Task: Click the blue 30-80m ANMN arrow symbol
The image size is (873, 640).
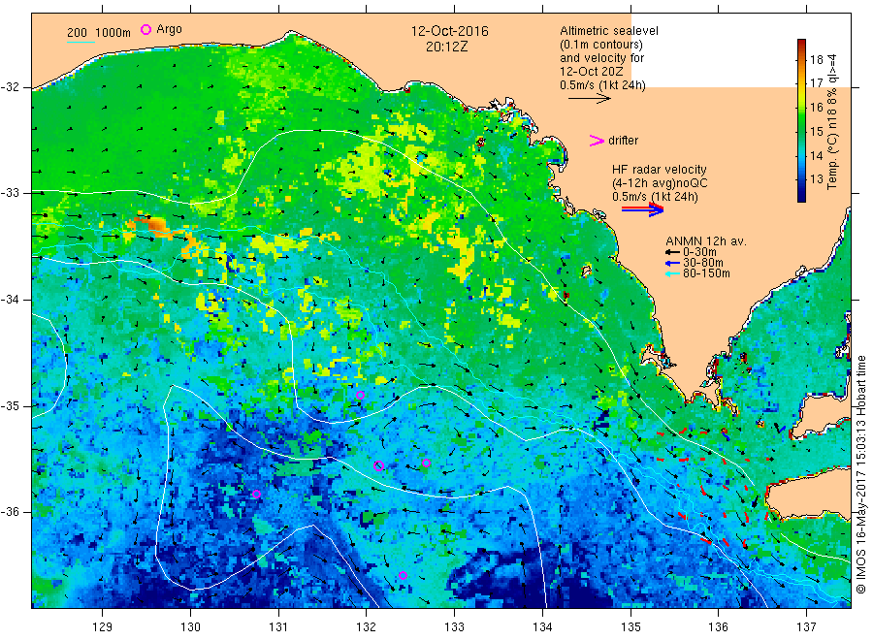Action: pyautogui.click(x=672, y=263)
